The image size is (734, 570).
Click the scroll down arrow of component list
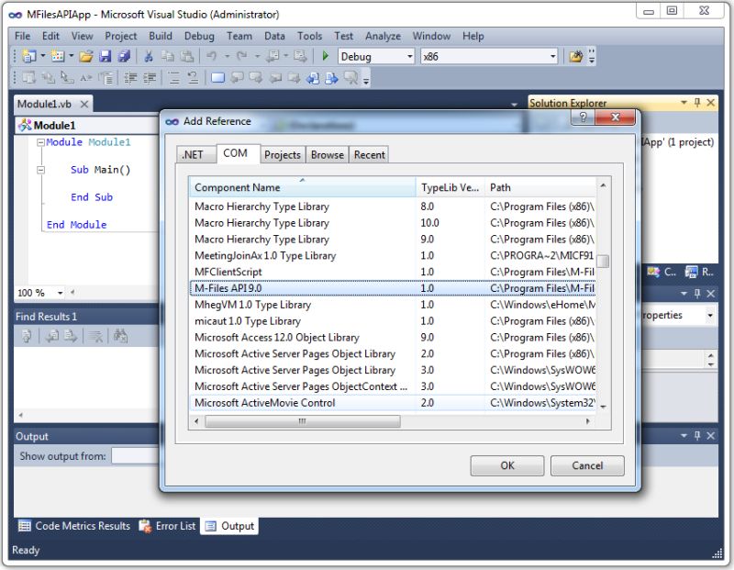tap(604, 407)
